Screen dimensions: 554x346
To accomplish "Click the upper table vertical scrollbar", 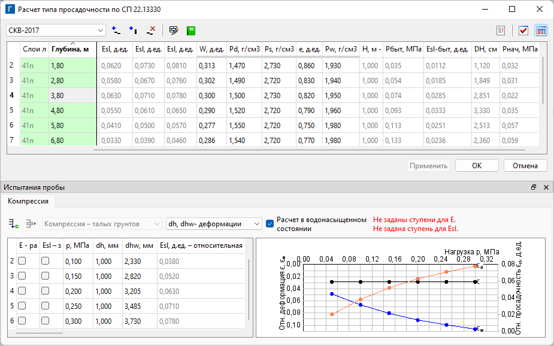I will click(544, 80).
